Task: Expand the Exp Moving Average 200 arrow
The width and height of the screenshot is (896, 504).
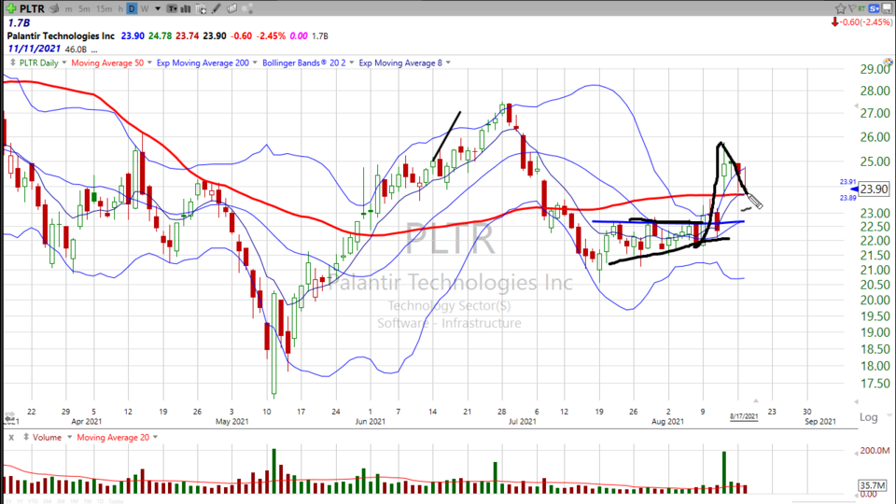Action: tap(255, 63)
